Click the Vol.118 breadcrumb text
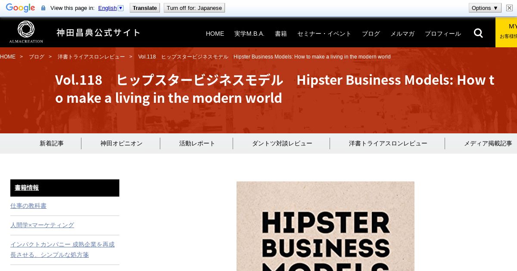517x271 pixels. pos(265,57)
